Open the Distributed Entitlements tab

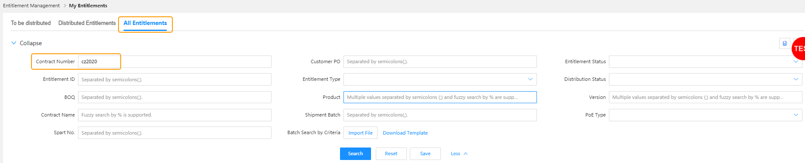87,23
